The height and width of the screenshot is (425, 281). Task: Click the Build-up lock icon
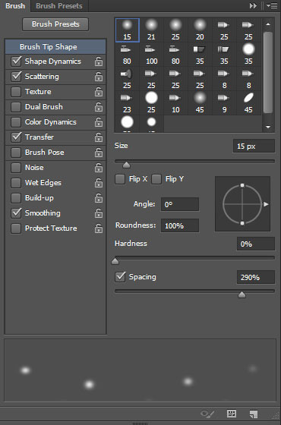click(99, 198)
